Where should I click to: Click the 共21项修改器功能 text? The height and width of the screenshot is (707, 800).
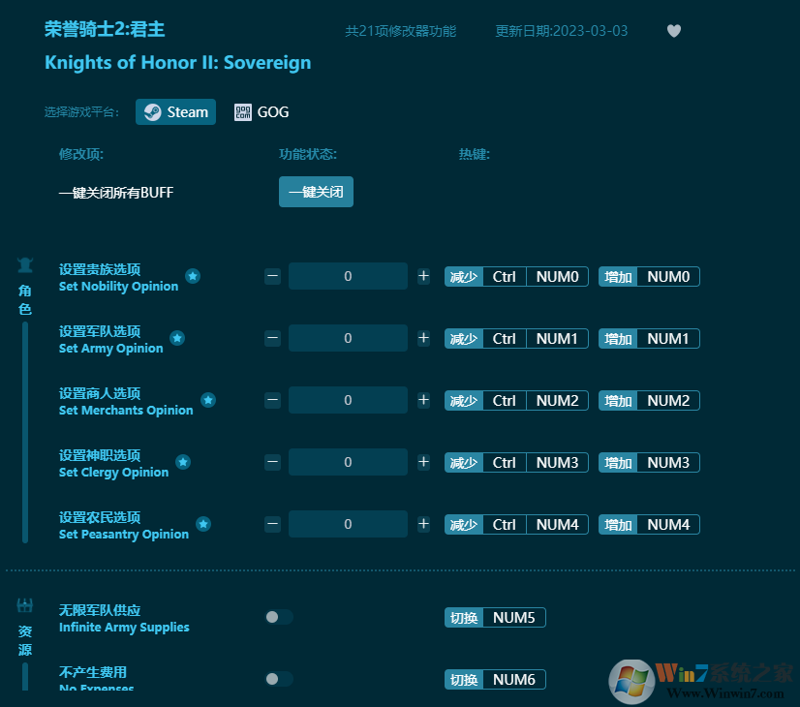401,31
